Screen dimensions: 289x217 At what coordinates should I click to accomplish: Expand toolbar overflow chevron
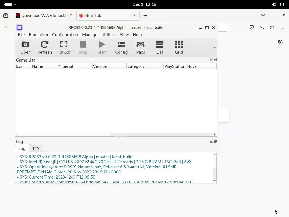(x=215, y=47)
